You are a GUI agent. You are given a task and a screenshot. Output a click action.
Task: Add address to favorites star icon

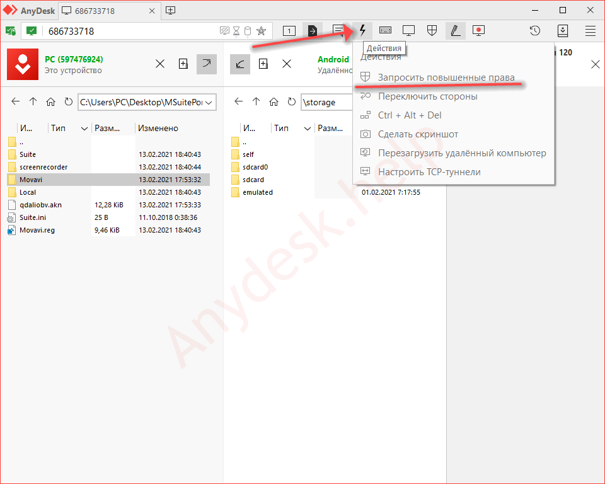(261, 31)
